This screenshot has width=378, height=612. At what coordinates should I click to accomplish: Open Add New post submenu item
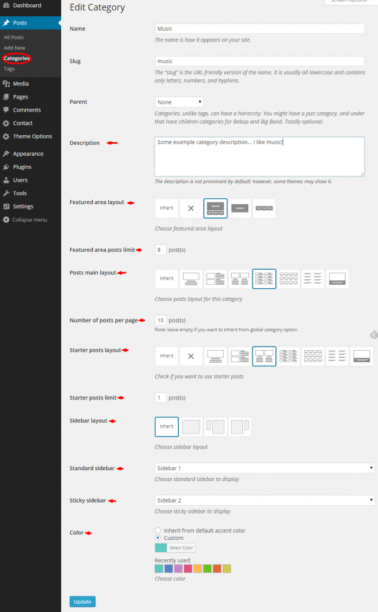pos(14,47)
